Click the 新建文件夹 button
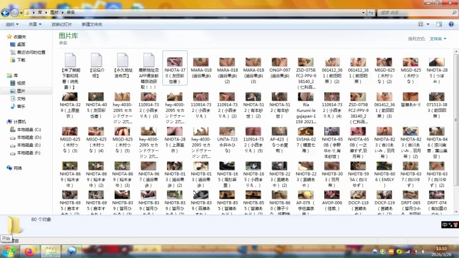Viewport: 459px width, 258px height. 92,25
